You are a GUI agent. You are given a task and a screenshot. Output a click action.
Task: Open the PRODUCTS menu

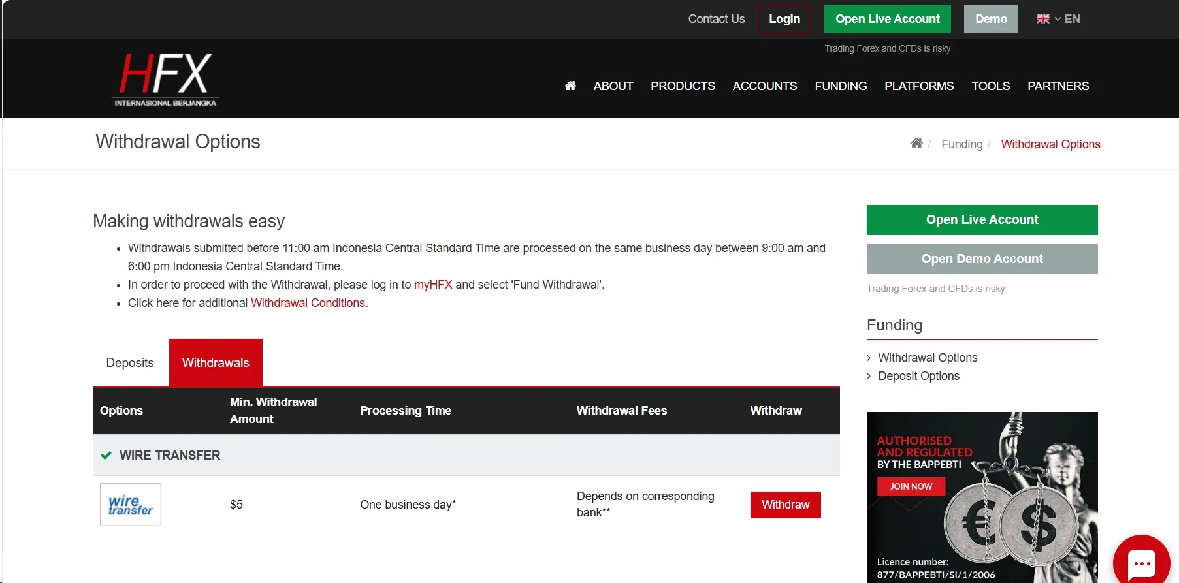pyautogui.click(x=683, y=86)
